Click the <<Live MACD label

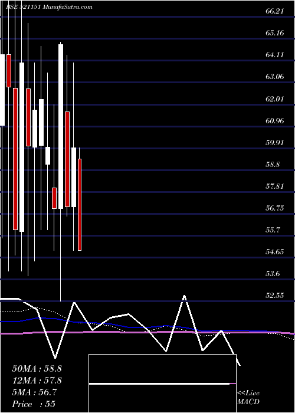[x=248, y=398]
